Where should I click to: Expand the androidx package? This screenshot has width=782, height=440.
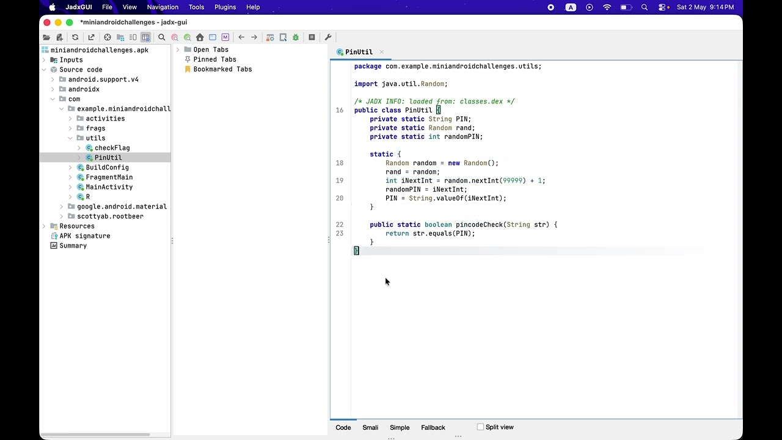[53, 89]
